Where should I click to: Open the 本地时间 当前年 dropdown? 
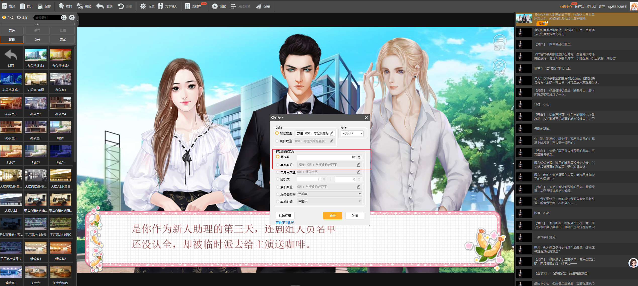click(x=329, y=201)
